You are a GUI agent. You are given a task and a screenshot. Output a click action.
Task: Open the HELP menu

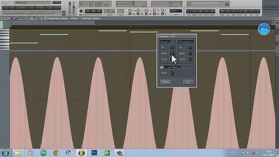[x=57, y=8]
